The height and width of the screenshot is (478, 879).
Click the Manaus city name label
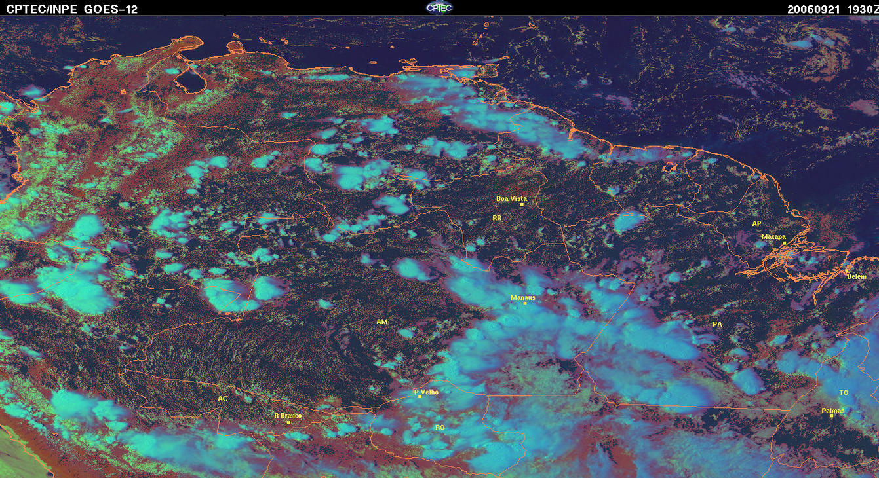point(523,297)
